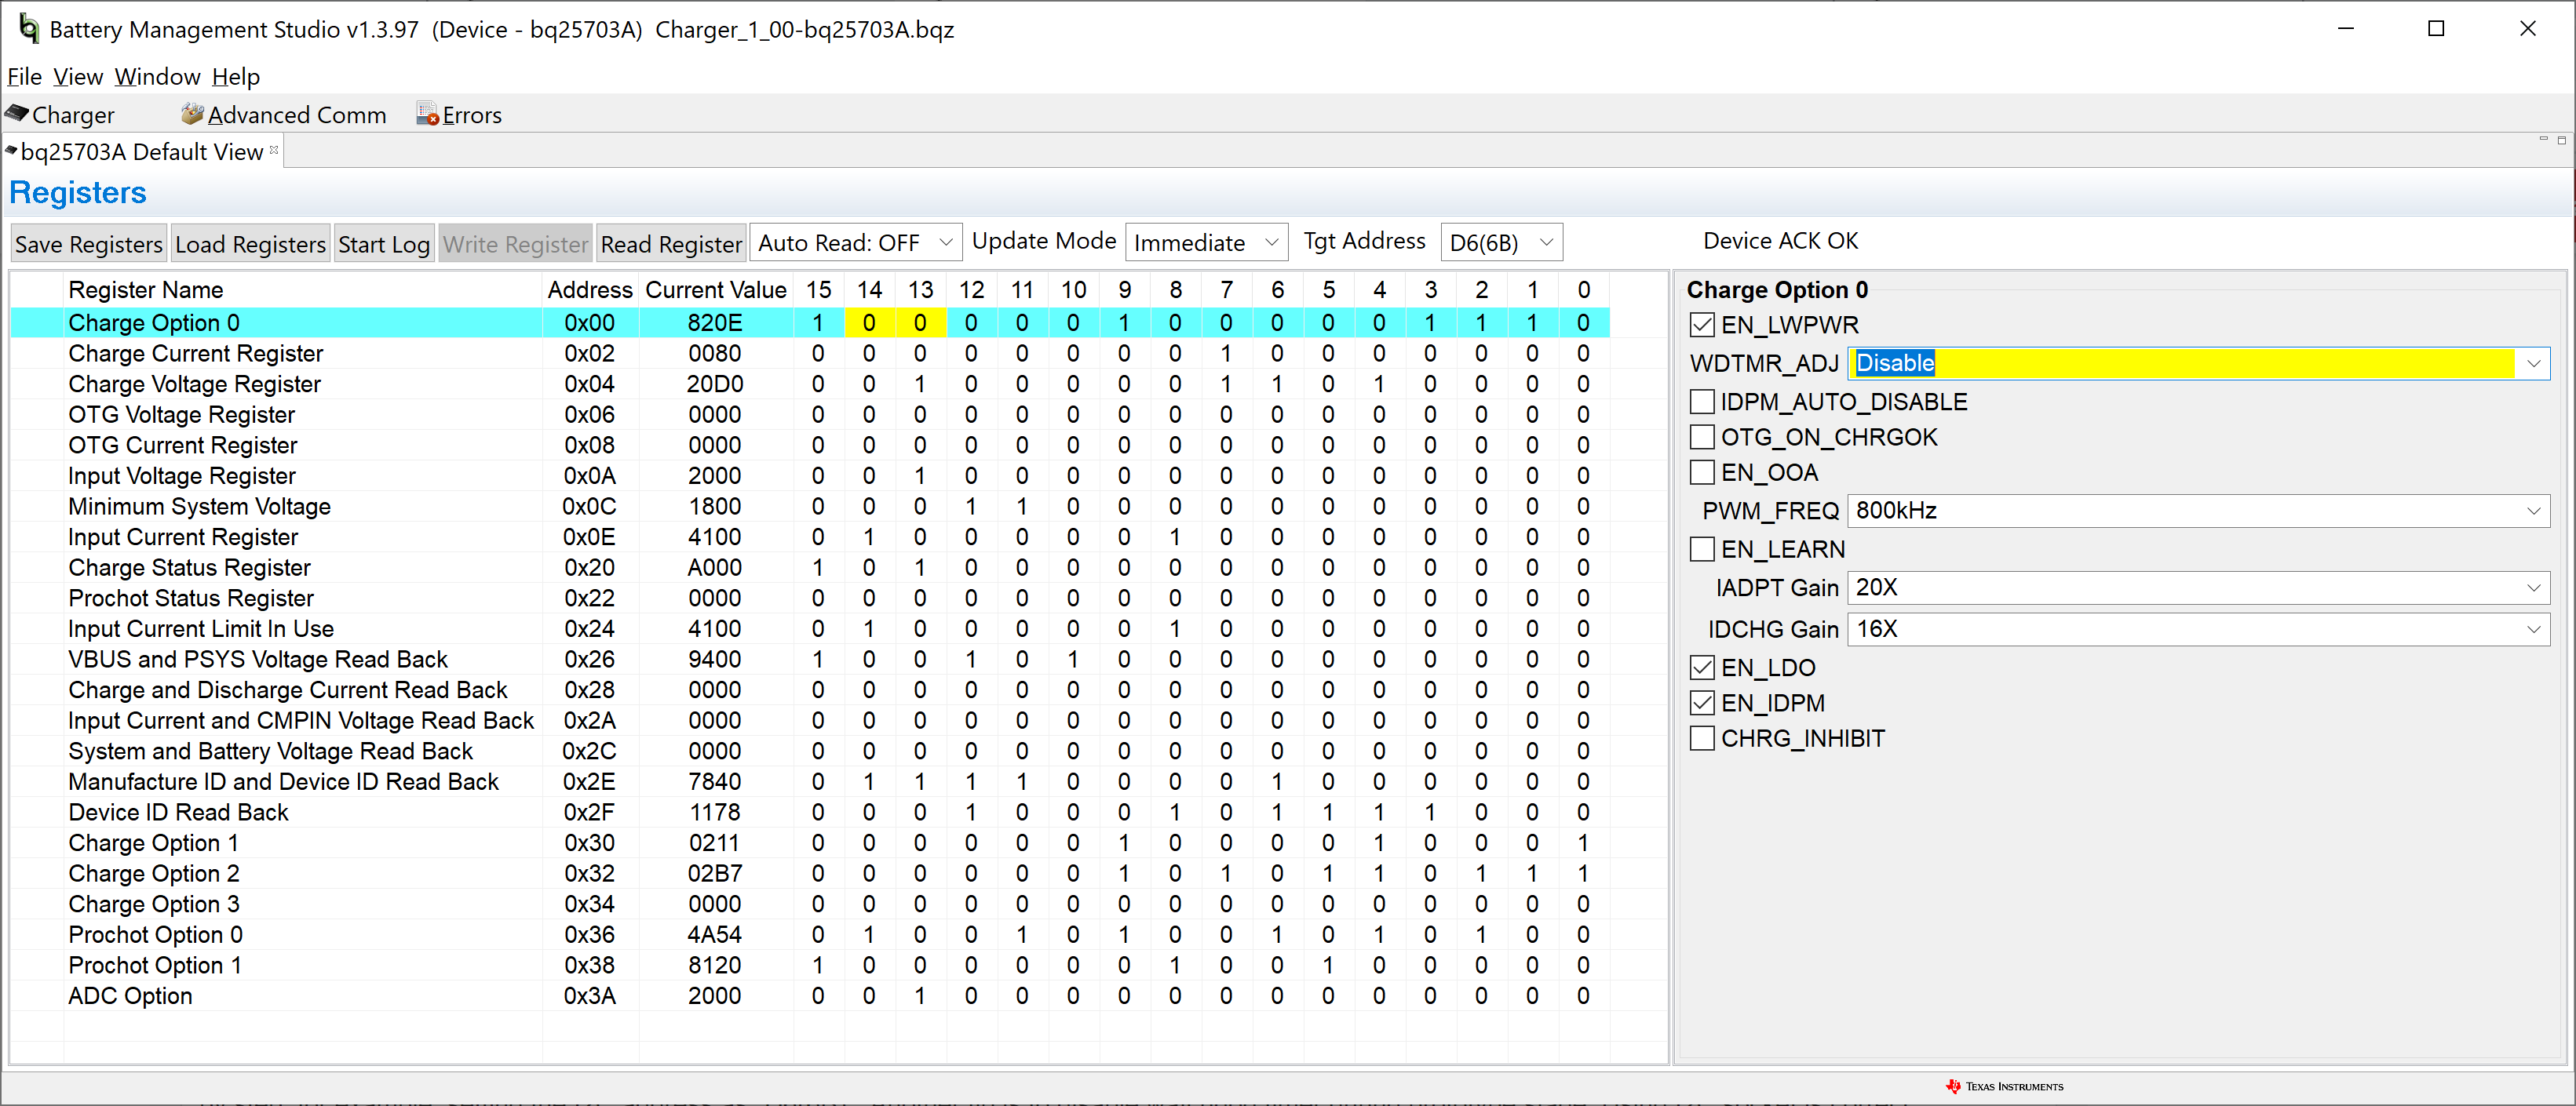Click current value 820E of Charge Option 0
The image size is (2576, 1106).
tap(715, 322)
